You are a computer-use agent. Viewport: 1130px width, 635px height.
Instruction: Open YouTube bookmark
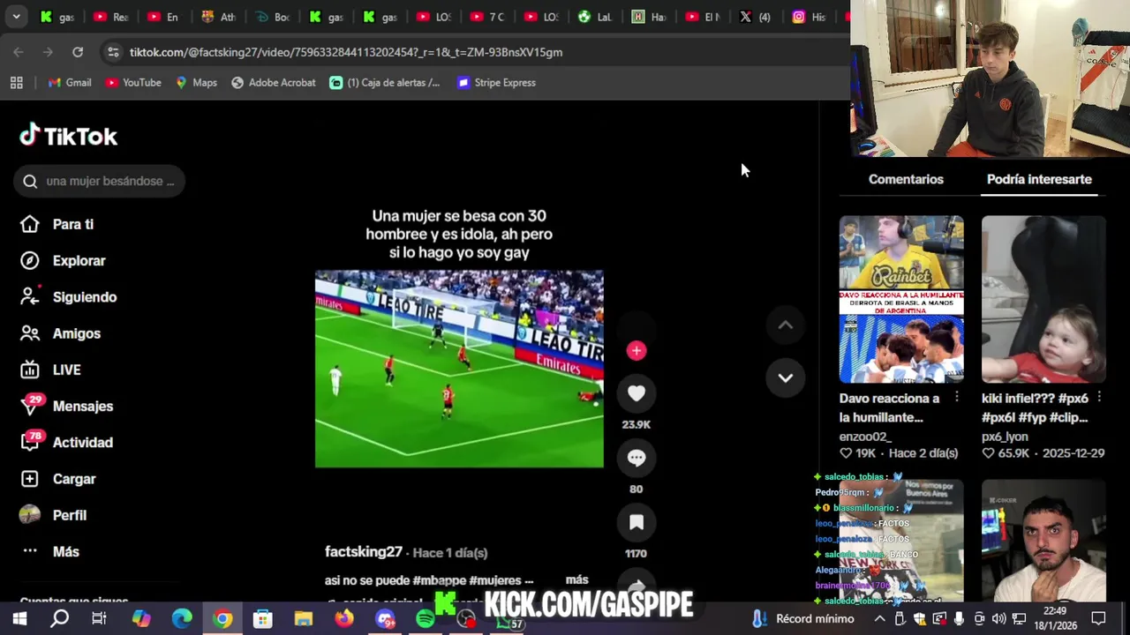(133, 82)
